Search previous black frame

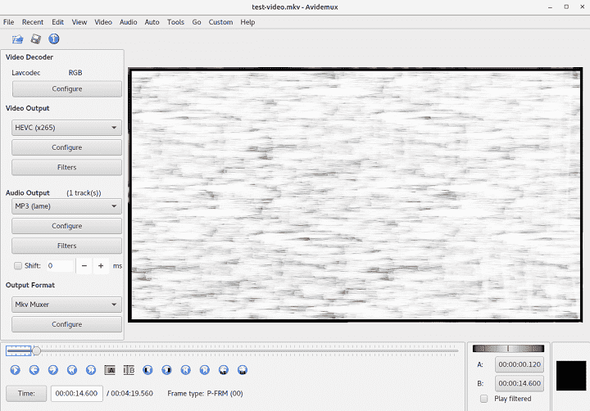[x=147, y=370]
